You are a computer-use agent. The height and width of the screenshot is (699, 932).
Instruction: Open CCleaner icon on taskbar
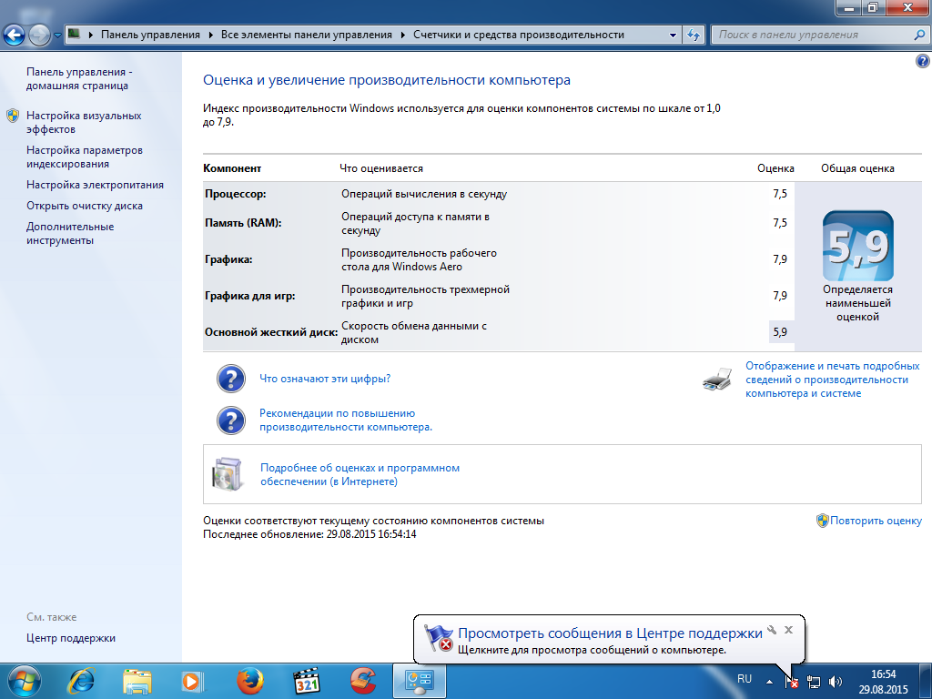click(362, 681)
